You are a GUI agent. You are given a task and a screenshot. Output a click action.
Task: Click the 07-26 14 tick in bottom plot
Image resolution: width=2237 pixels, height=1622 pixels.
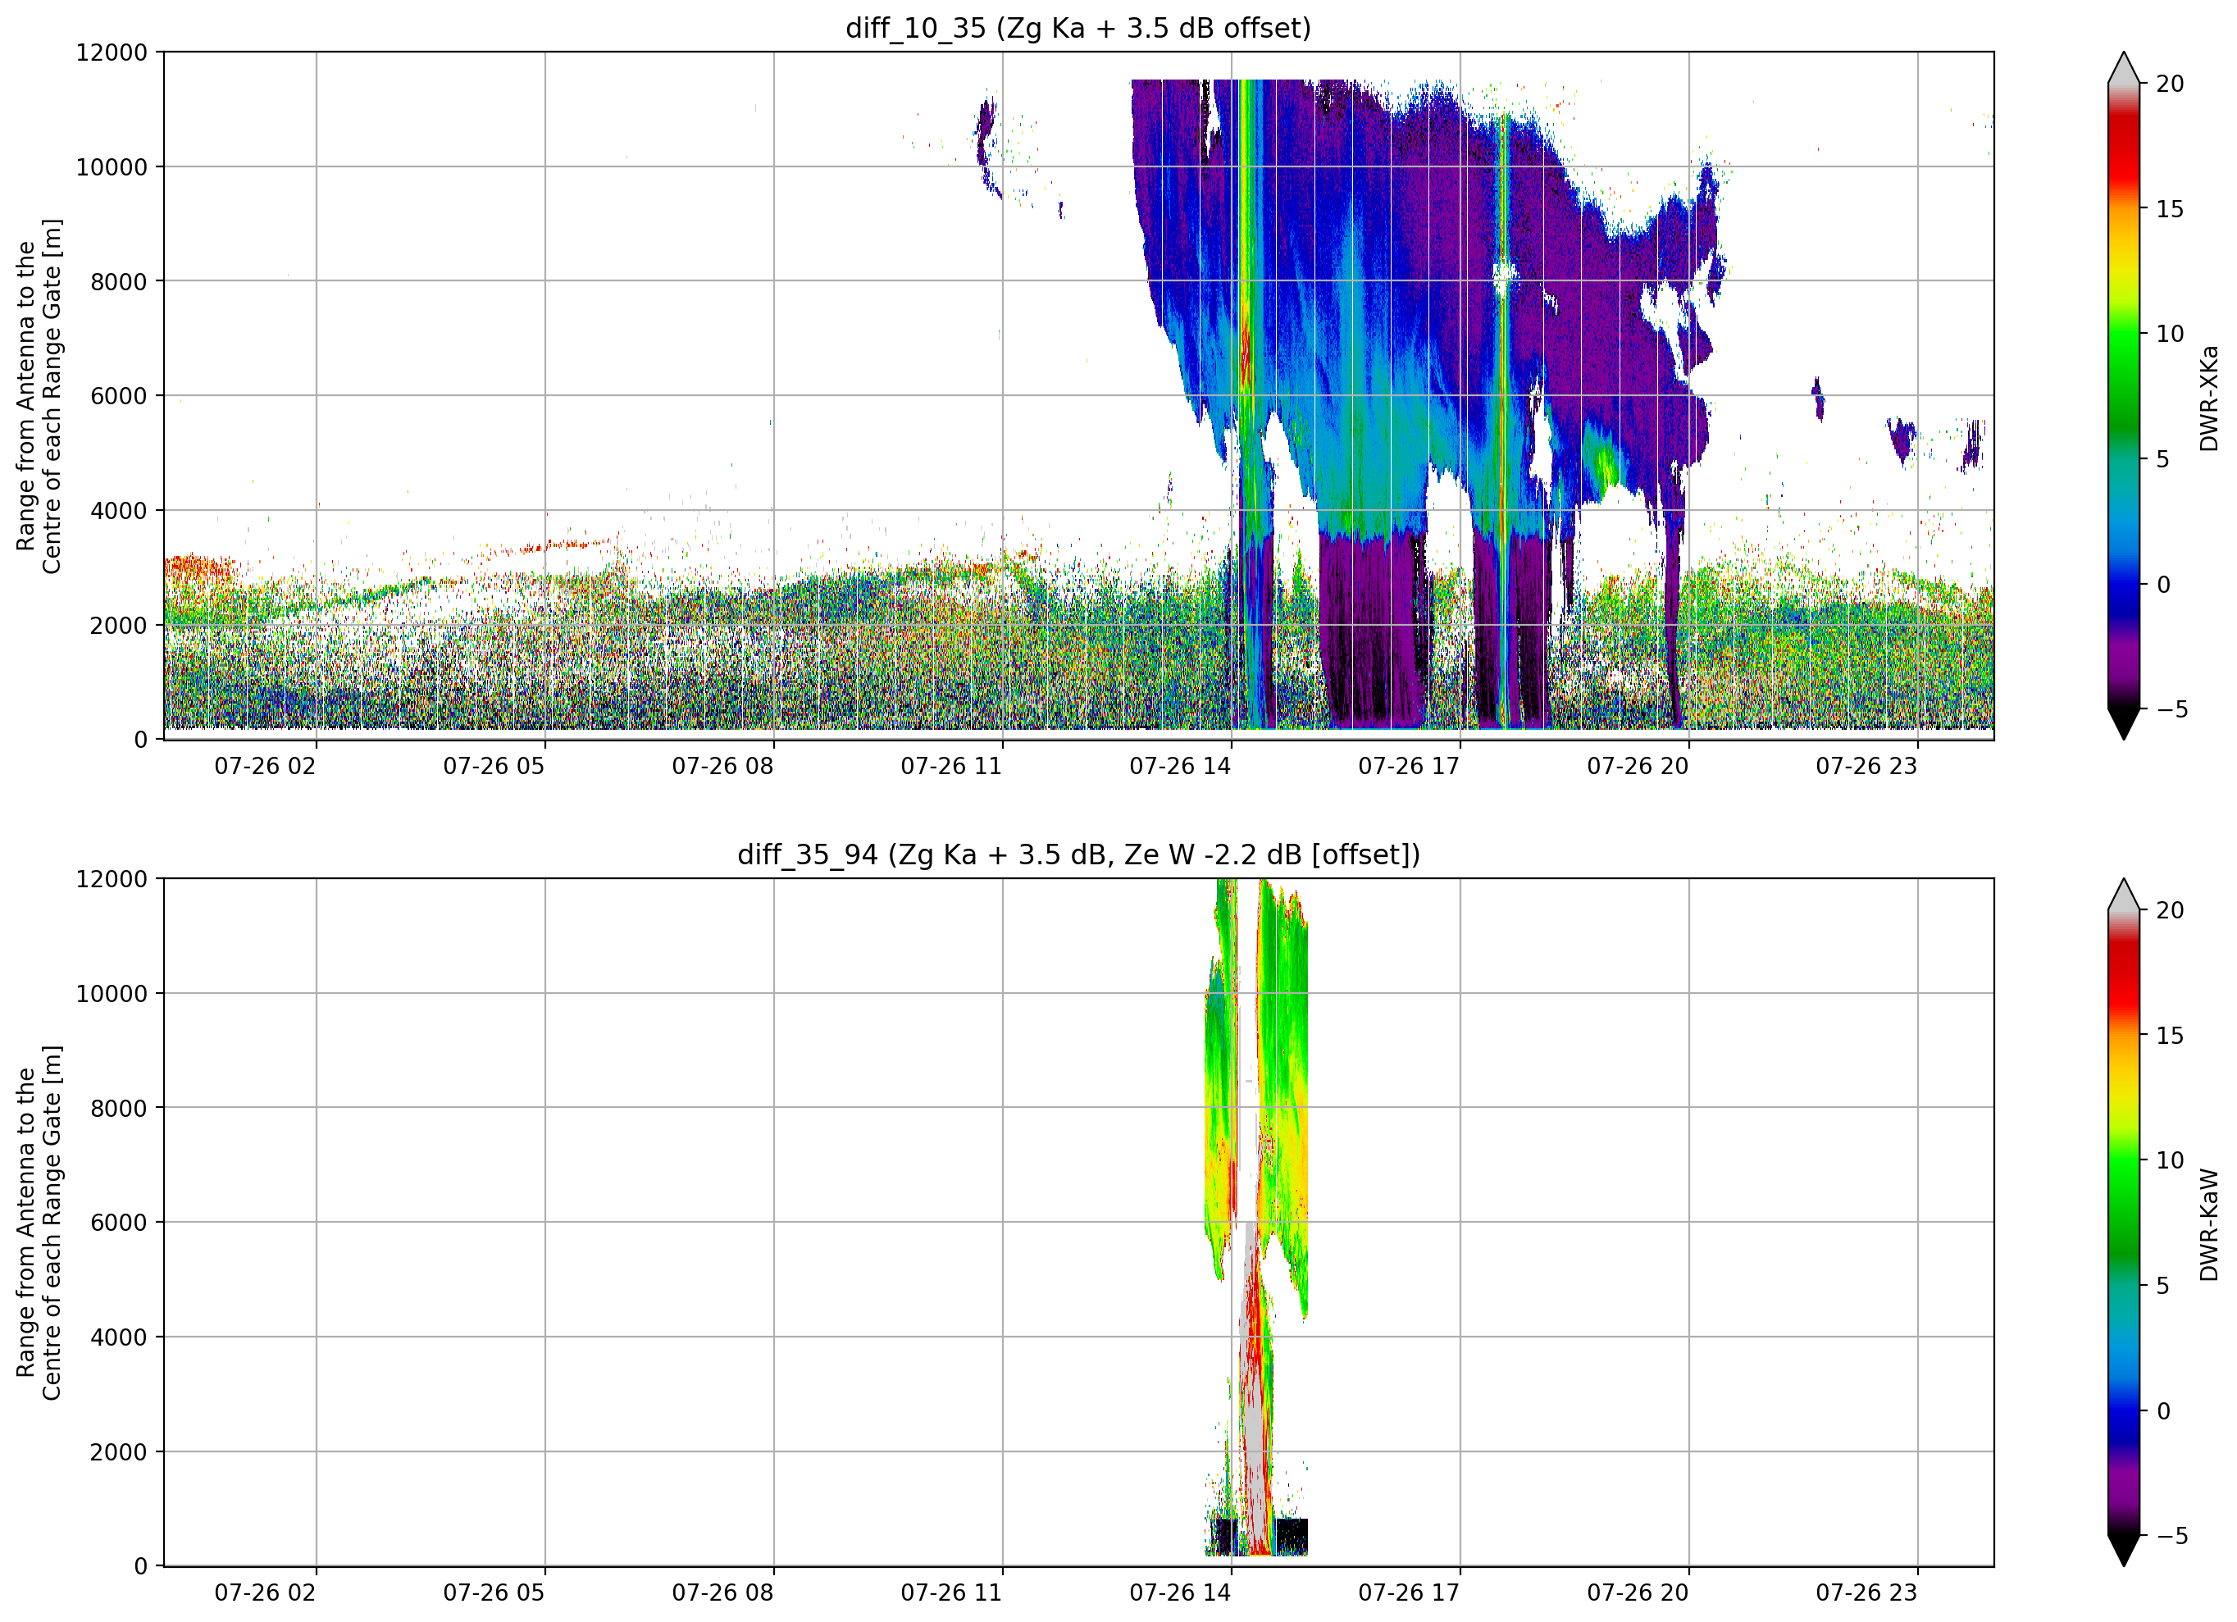(x=1181, y=1592)
